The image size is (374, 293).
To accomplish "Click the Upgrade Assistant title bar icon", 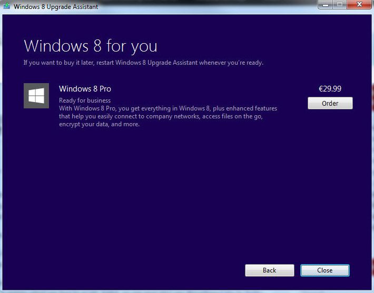I will [x=7, y=6].
